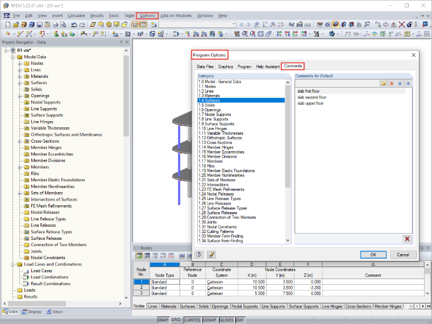
Task: Click the info sphere icon in top toolbar
Action: pyautogui.click(x=409, y=25)
